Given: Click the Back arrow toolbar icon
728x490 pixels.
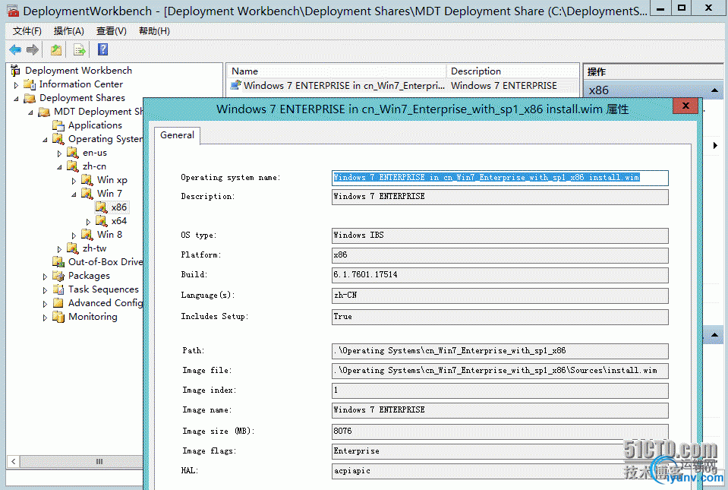Looking at the screenshot, I should point(15,50).
